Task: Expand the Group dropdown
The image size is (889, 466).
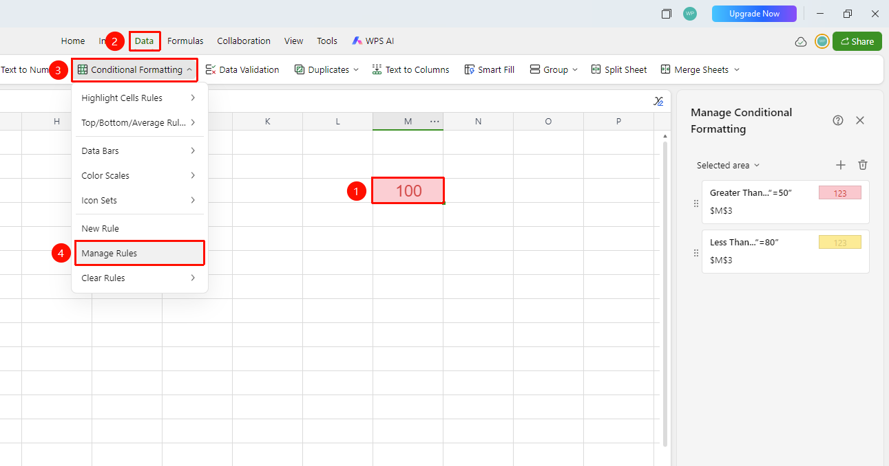Action: point(554,69)
